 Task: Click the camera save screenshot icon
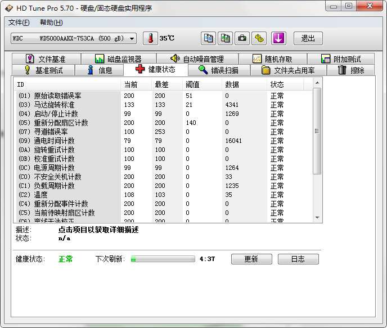tap(242, 38)
